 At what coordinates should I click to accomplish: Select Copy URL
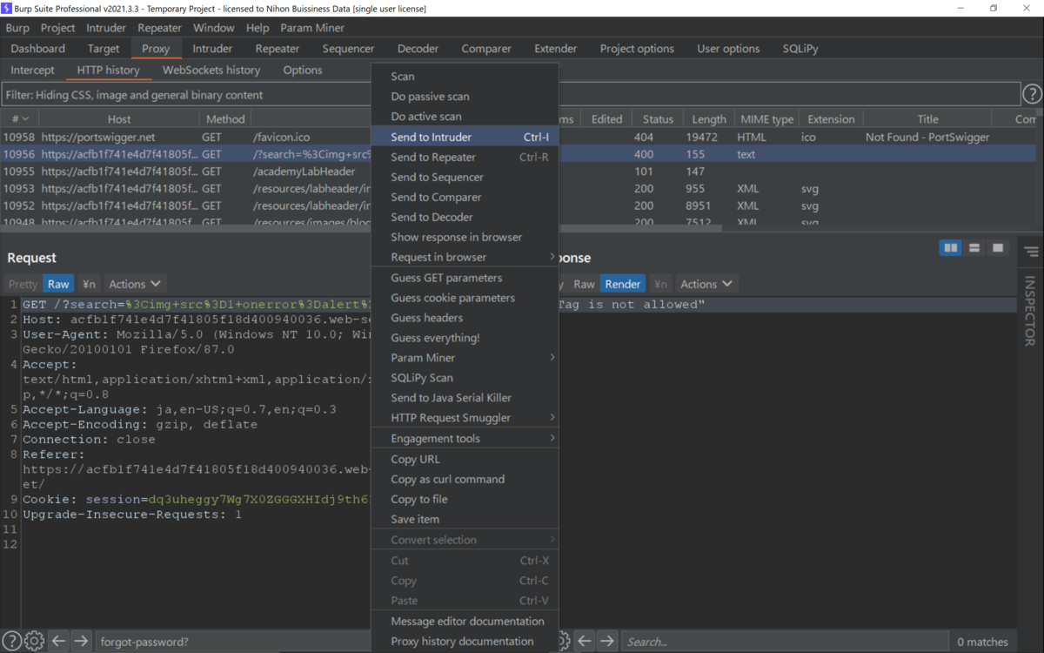[465, 459]
